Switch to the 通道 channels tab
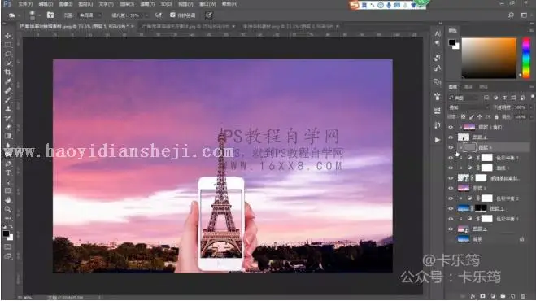 coord(468,87)
